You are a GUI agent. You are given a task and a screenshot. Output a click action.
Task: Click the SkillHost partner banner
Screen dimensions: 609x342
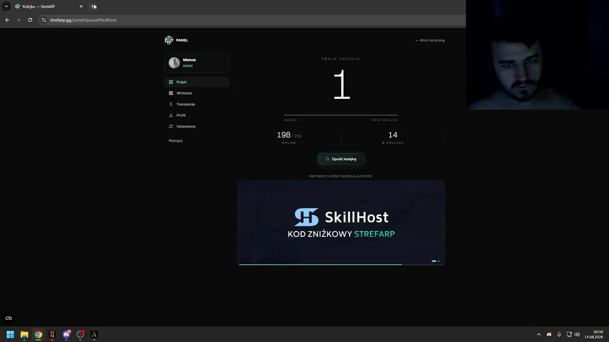(x=341, y=223)
